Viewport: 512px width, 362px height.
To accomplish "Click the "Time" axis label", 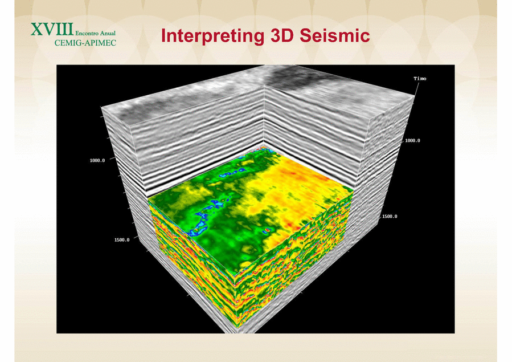I will [420, 79].
